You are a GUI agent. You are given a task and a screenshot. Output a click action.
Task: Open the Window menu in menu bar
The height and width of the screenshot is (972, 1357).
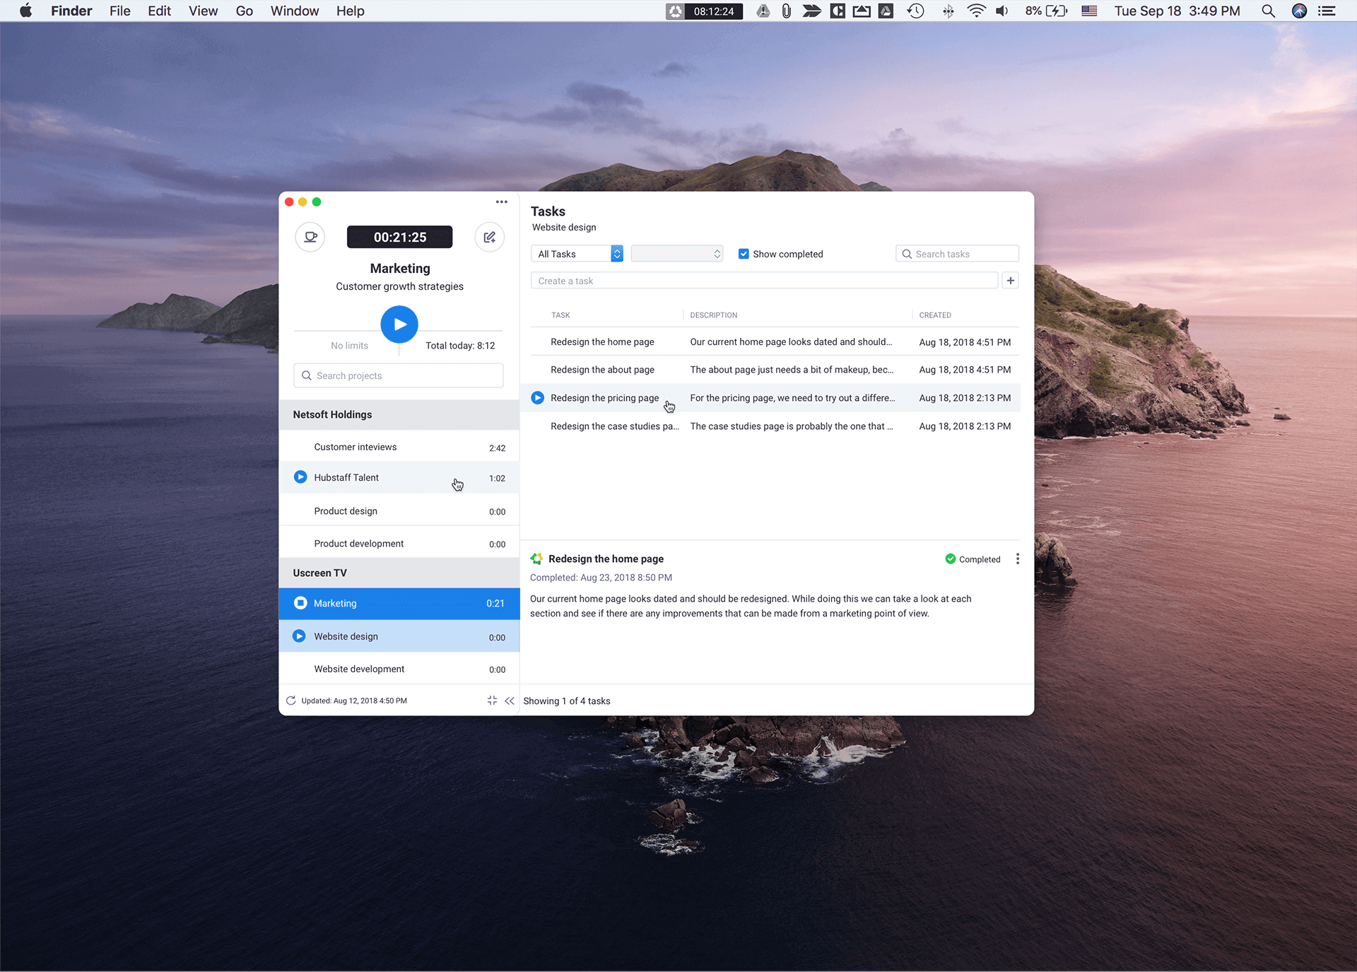294,11
